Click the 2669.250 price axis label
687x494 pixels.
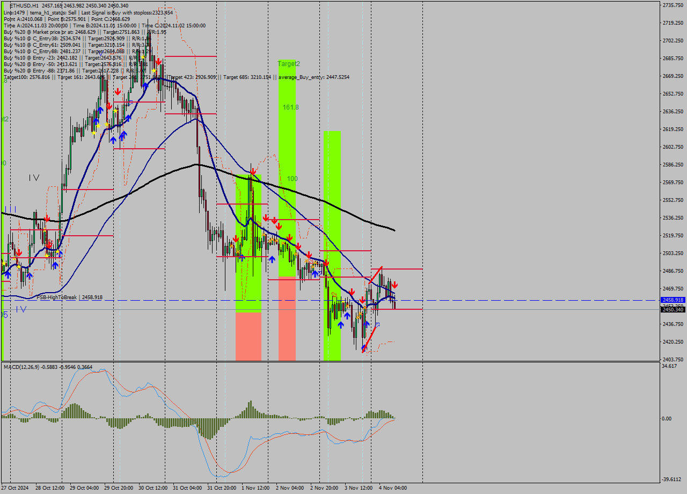click(673, 76)
